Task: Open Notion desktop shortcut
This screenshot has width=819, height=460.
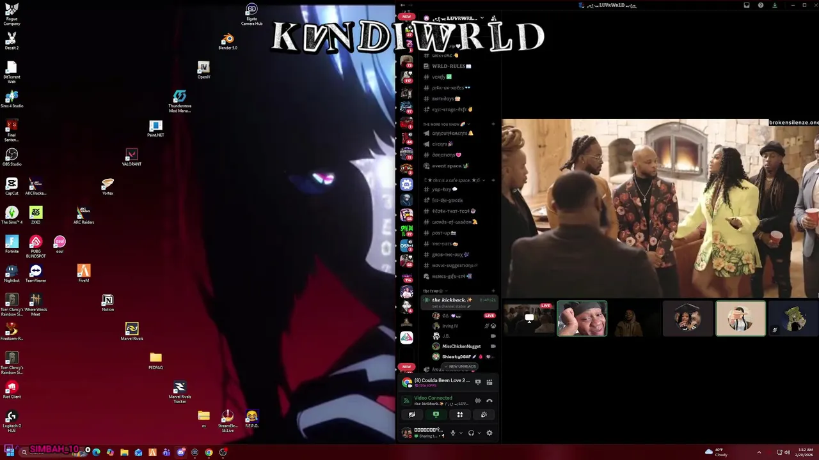Action: pos(107,303)
